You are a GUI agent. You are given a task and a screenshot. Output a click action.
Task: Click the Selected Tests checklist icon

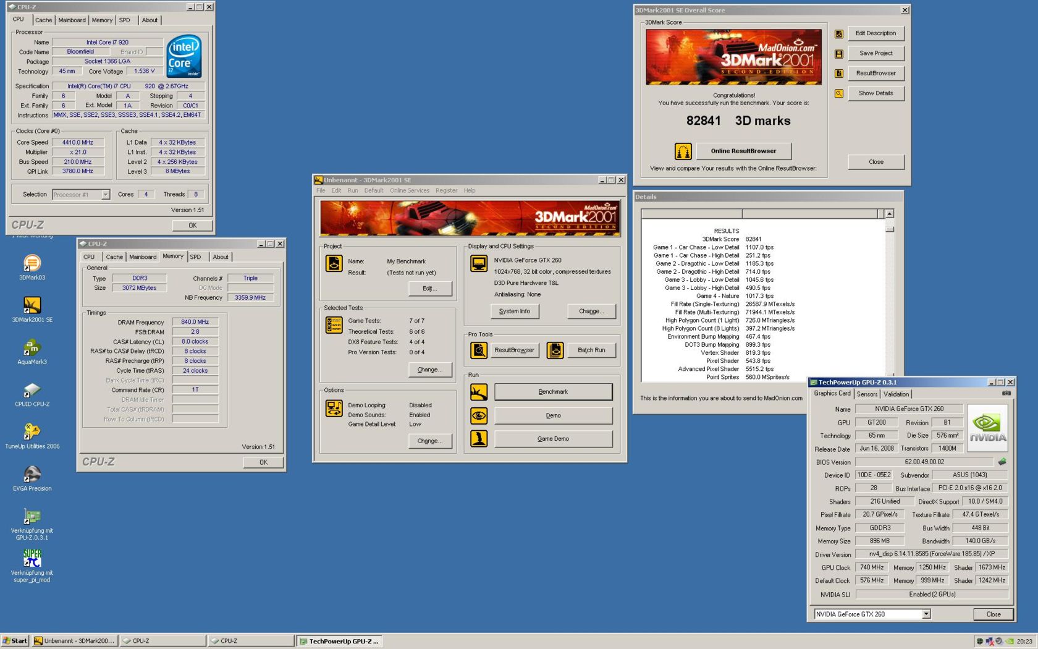click(x=334, y=324)
